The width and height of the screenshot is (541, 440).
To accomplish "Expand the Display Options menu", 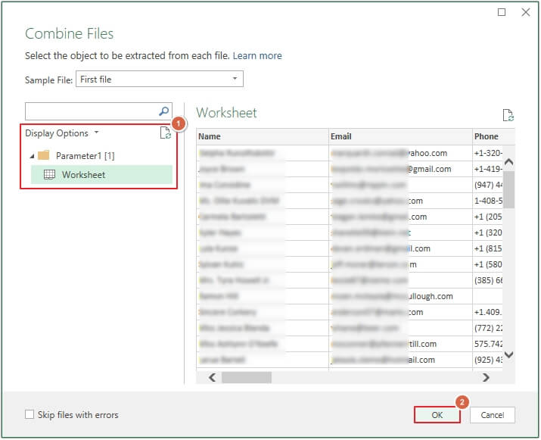I will point(62,133).
